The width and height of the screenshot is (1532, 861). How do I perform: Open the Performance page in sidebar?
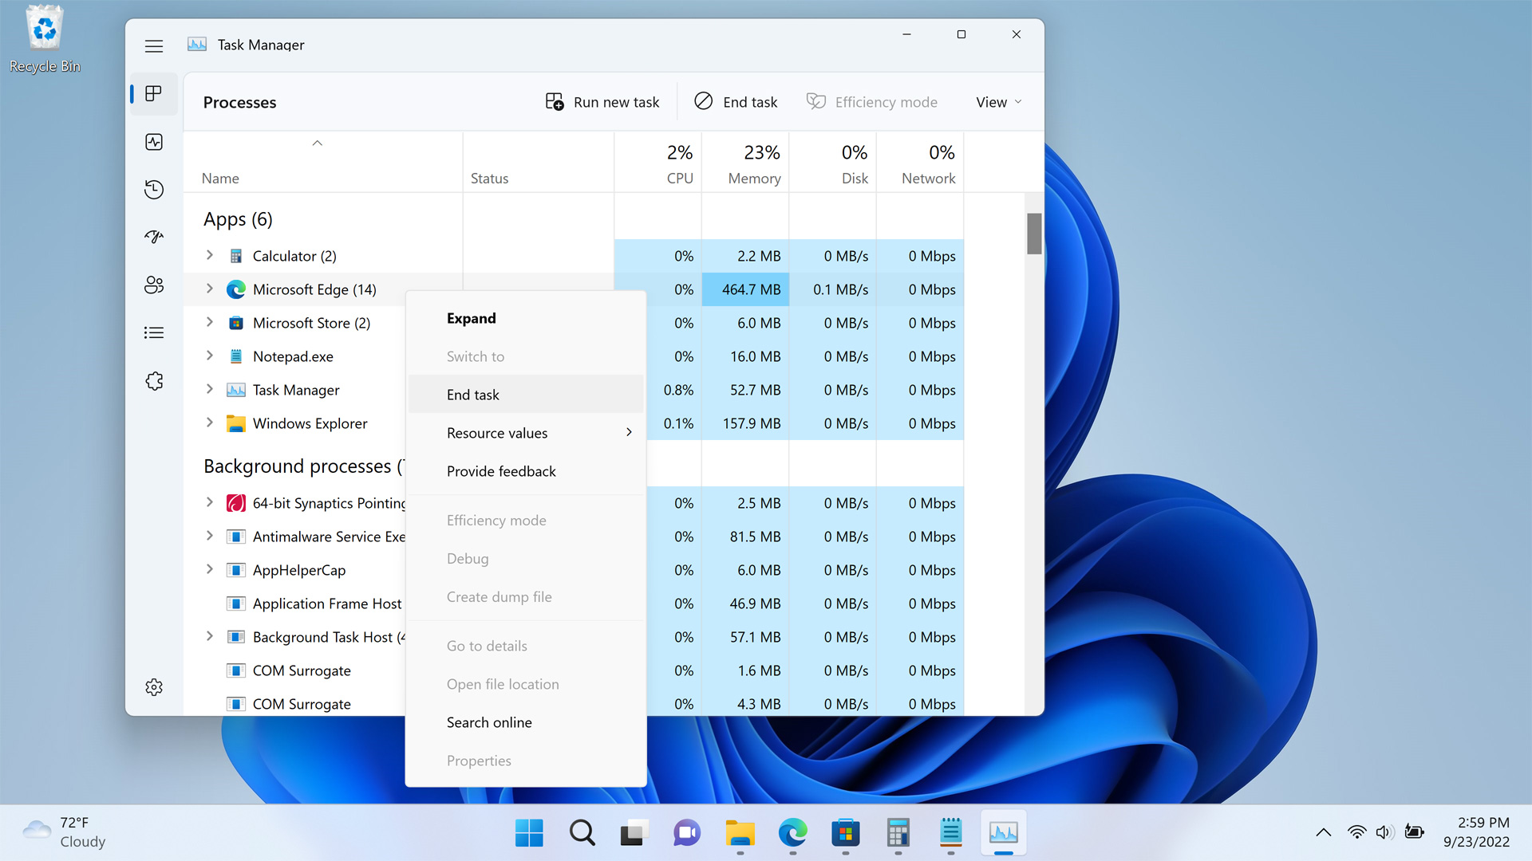(x=154, y=142)
